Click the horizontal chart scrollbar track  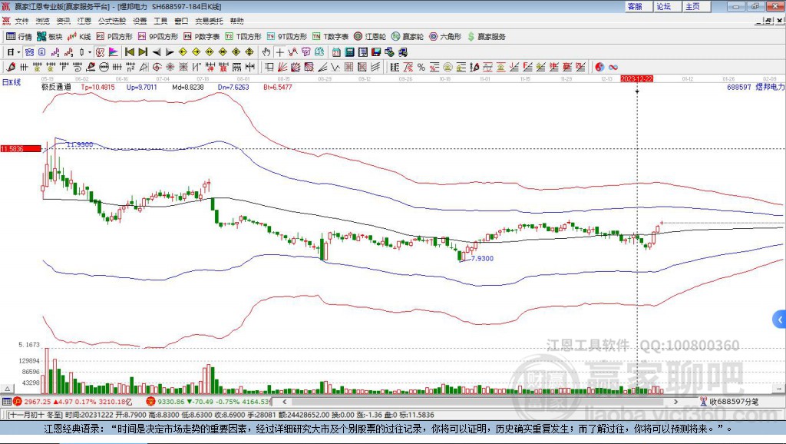[x=481, y=402]
